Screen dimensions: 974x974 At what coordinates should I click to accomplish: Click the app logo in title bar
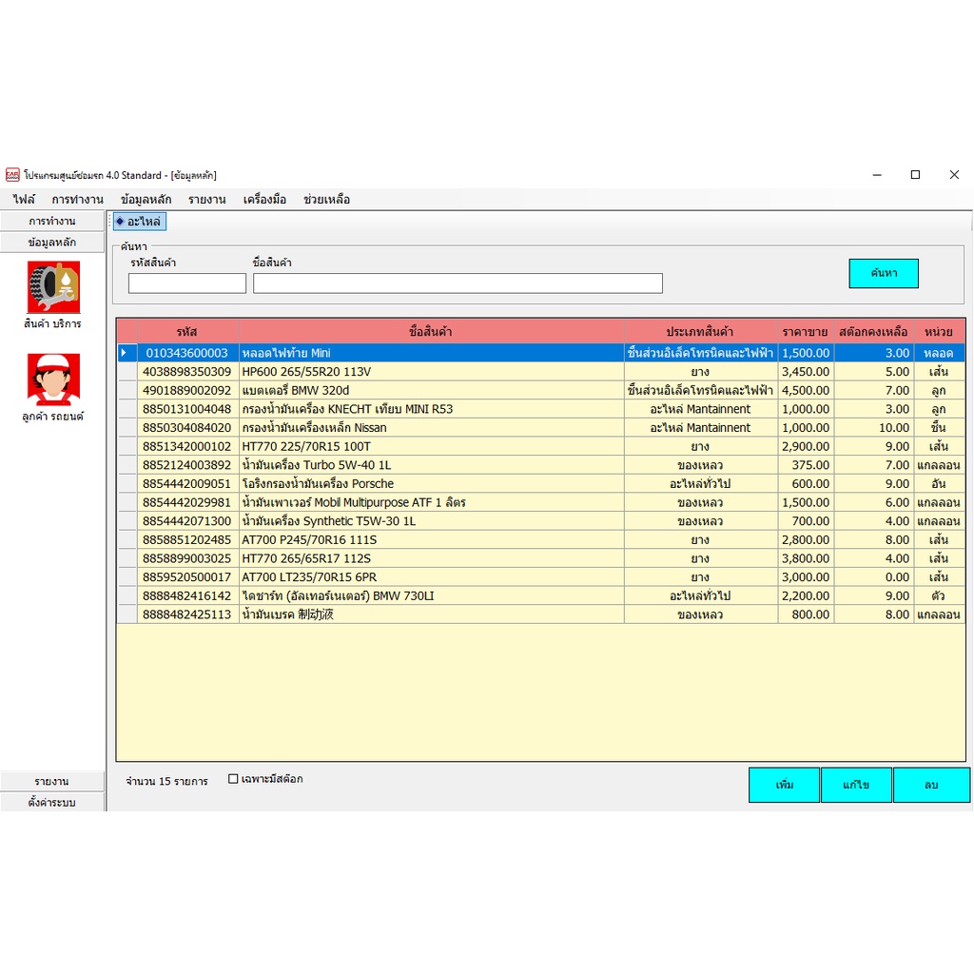click(x=12, y=175)
